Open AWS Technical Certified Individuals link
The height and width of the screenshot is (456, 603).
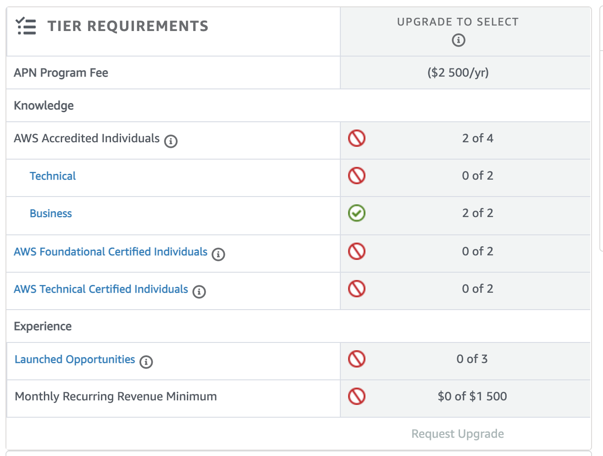click(101, 289)
